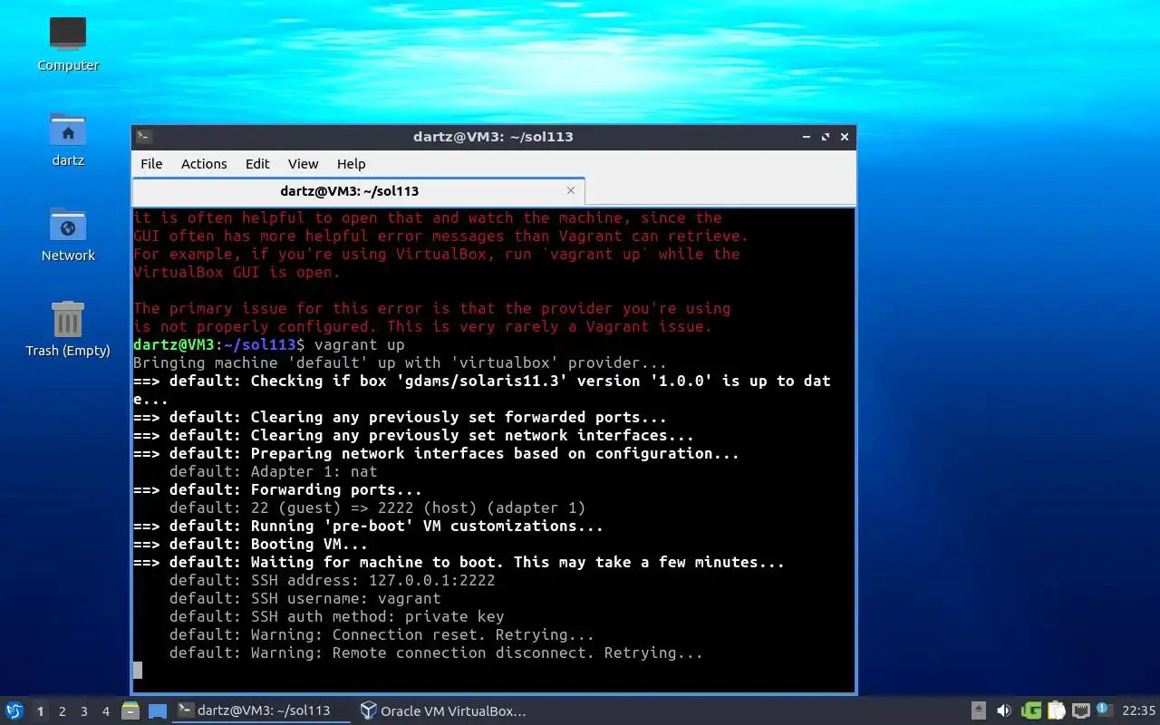This screenshot has height=725, width=1160.
Task: Click the show desktop icon in taskbar
Action: [158, 711]
